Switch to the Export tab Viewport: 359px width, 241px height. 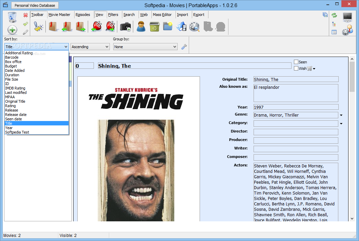coord(199,15)
